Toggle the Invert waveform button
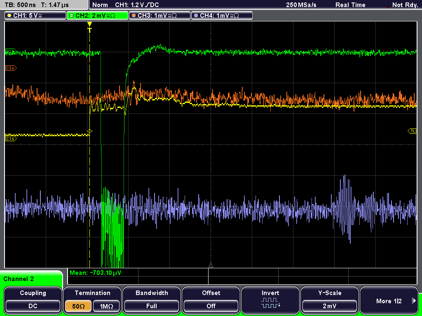The width and height of the screenshot is (422, 316). (x=270, y=300)
